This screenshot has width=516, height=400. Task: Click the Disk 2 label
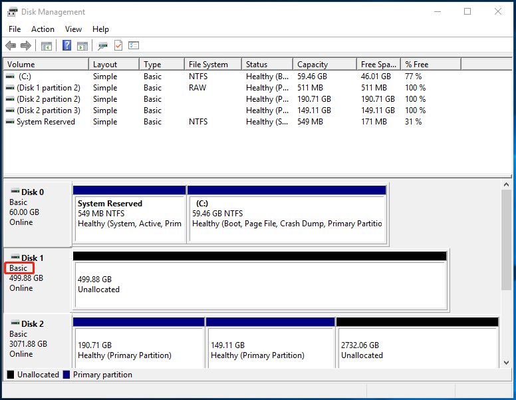pyautogui.click(x=33, y=324)
